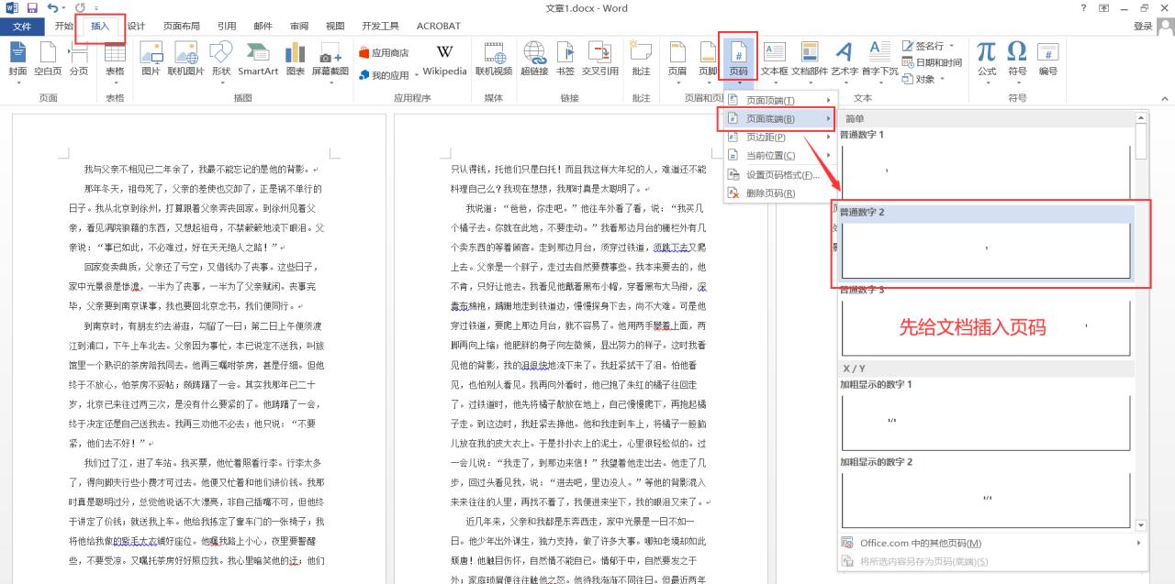Open the Header (页眉) button
The height and width of the screenshot is (584, 1175).
[x=677, y=61]
